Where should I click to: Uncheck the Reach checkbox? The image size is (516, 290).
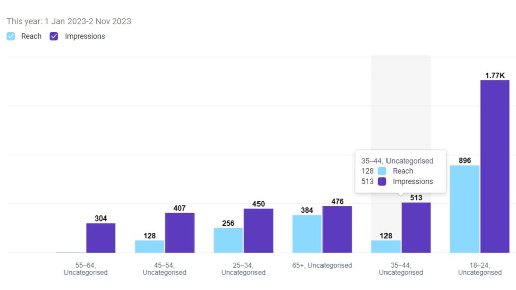pyautogui.click(x=11, y=36)
